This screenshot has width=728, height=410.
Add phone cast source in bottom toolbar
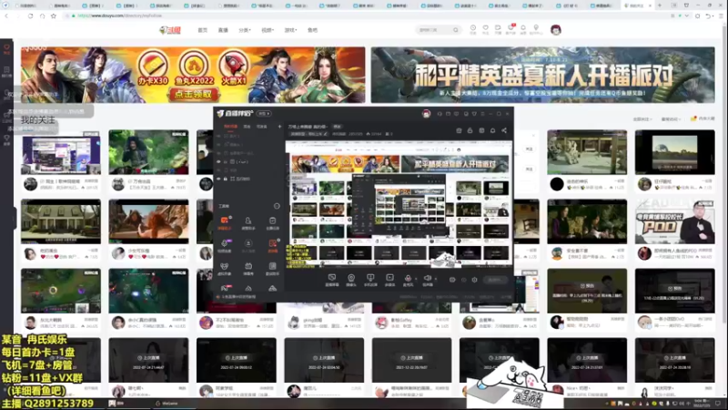(x=370, y=280)
